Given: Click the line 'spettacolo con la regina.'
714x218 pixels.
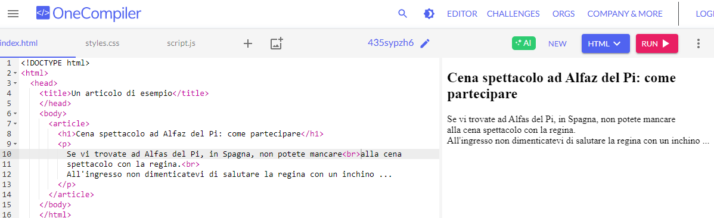Looking at the screenshot, I should click(x=133, y=164).
